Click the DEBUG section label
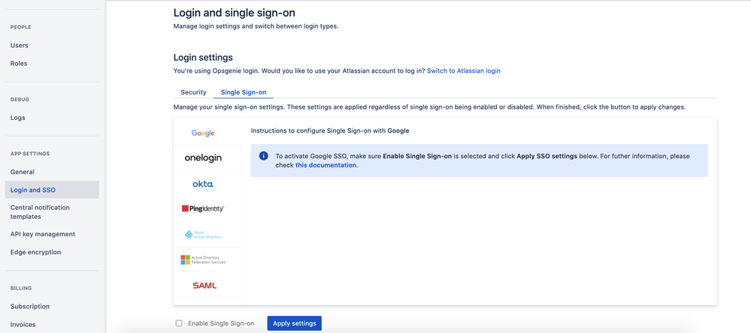Screen dimensions: 751x333 click(20, 99)
